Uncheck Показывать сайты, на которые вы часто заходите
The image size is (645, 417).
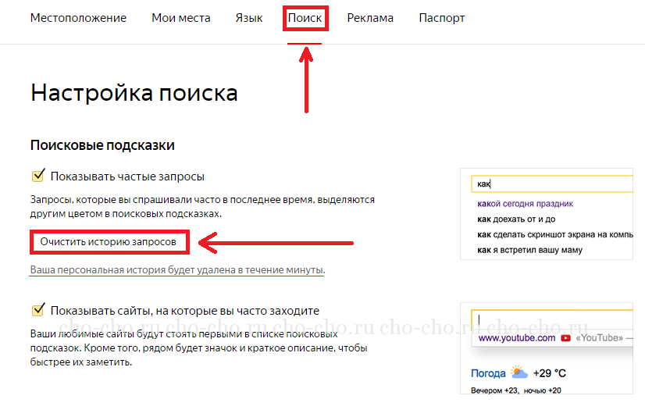pyautogui.click(x=37, y=311)
